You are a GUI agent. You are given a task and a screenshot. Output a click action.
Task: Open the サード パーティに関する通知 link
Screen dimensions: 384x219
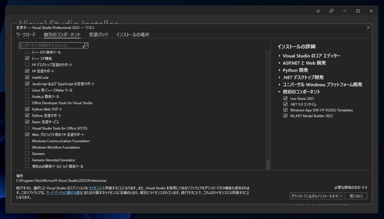[64, 193]
